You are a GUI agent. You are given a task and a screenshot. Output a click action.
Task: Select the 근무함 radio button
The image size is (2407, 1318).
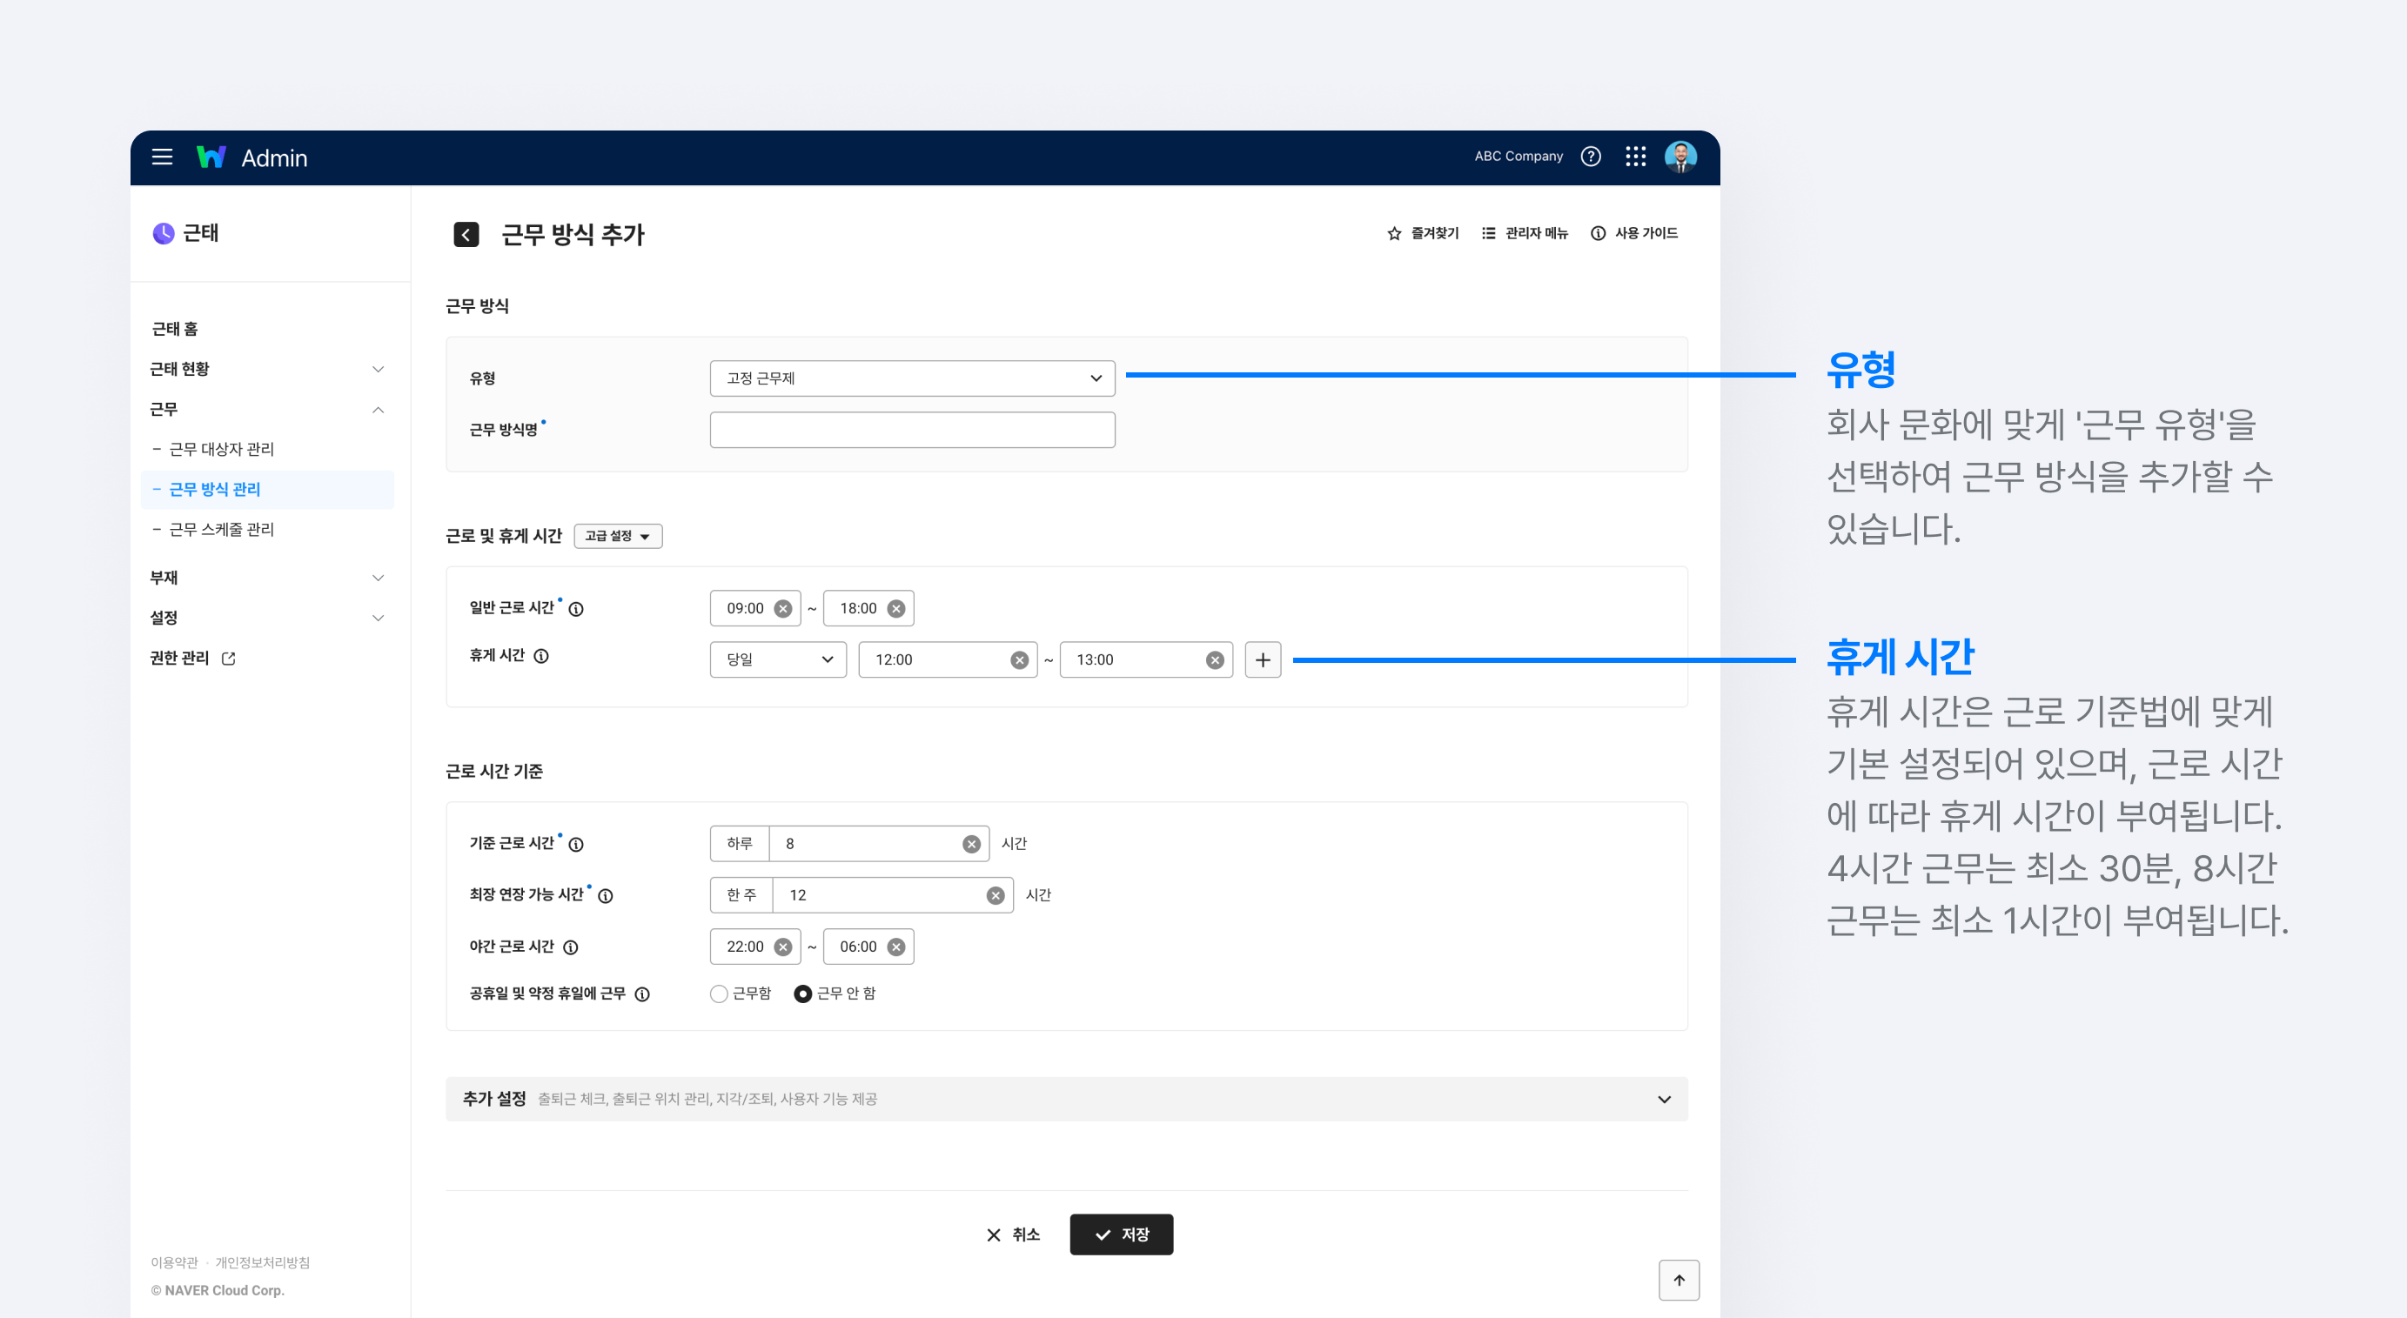click(x=718, y=994)
